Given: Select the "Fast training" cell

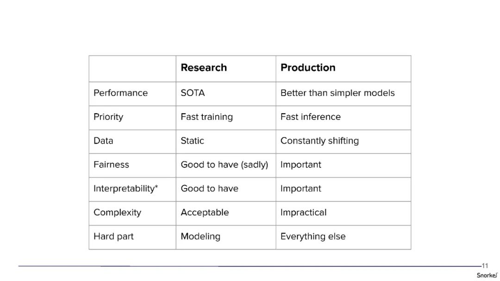Looking at the screenshot, I should pos(206,117).
